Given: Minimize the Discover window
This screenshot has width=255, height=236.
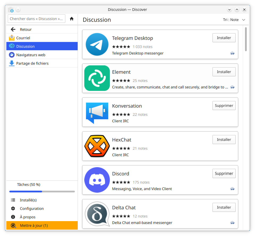Looking at the screenshot, I should 229,10.
